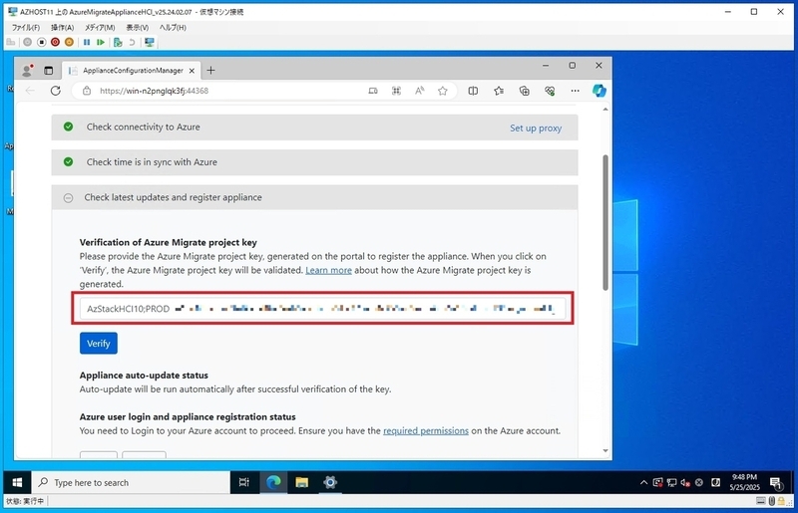This screenshot has width=798, height=513.
Task: Pause the virtual machine
Action: (x=87, y=42)
